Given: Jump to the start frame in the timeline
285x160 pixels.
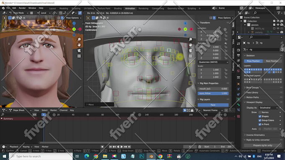Looking at the screenshot, I should pyautogui.click(x=110, y=147).
